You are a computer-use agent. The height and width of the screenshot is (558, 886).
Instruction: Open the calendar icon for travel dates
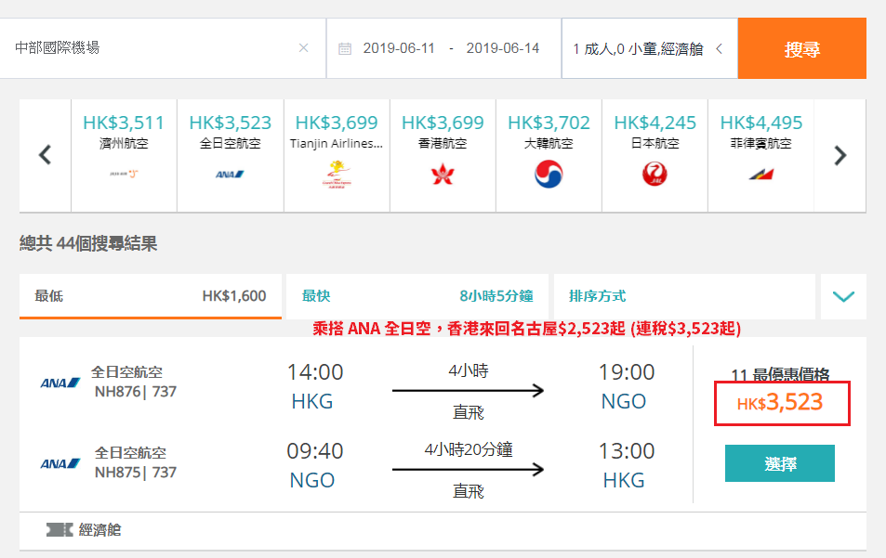tap(345, 48)
